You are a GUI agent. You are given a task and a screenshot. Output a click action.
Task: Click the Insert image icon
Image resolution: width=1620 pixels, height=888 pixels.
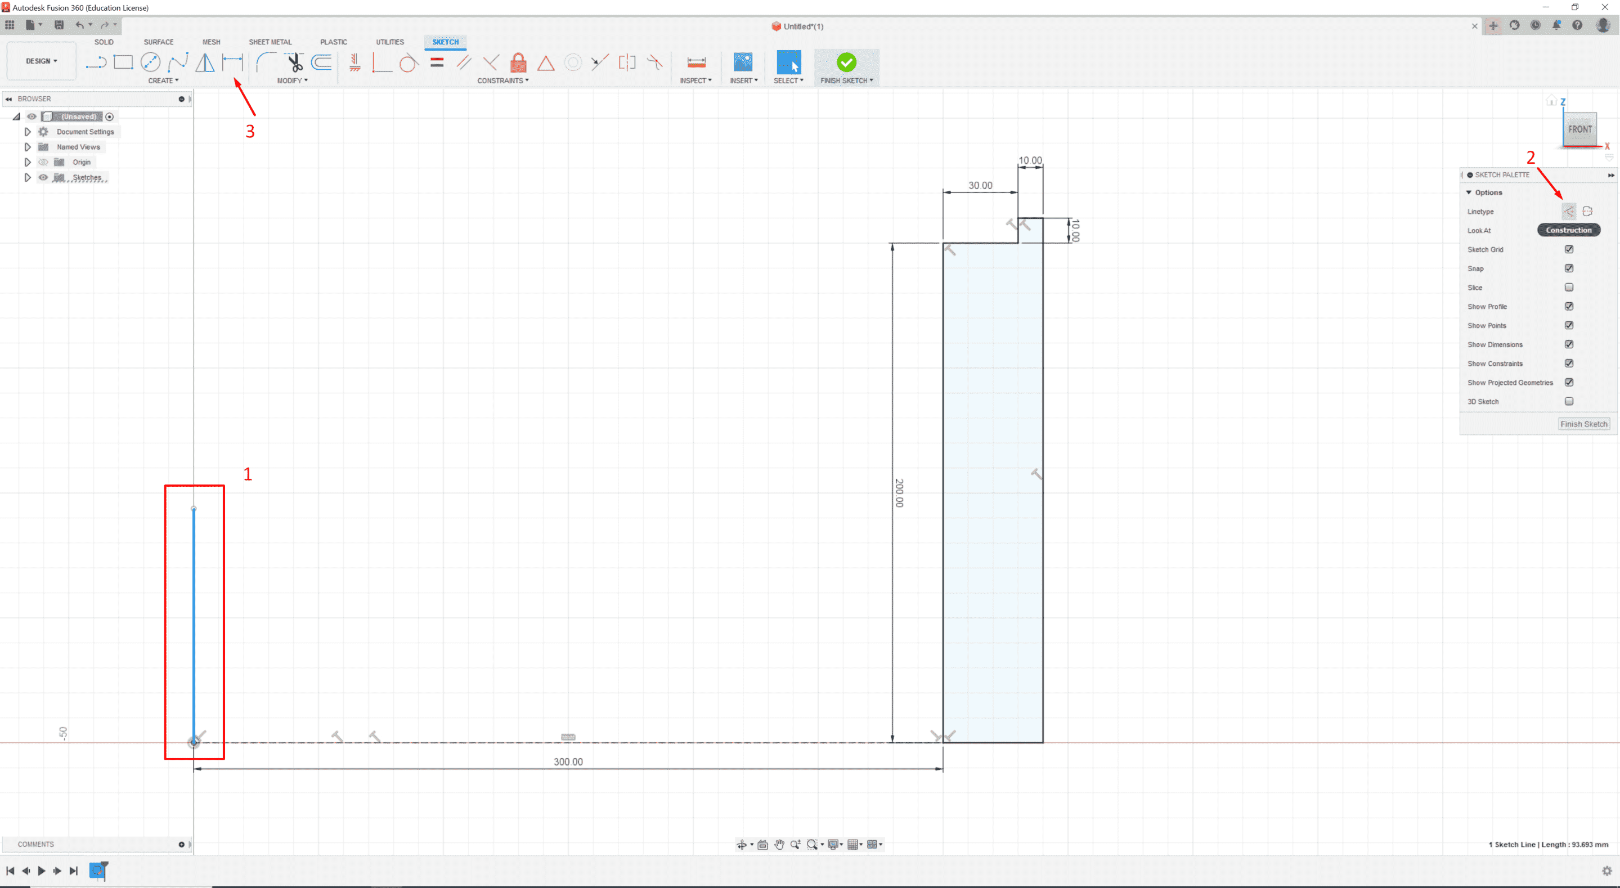tap(743, 62)
